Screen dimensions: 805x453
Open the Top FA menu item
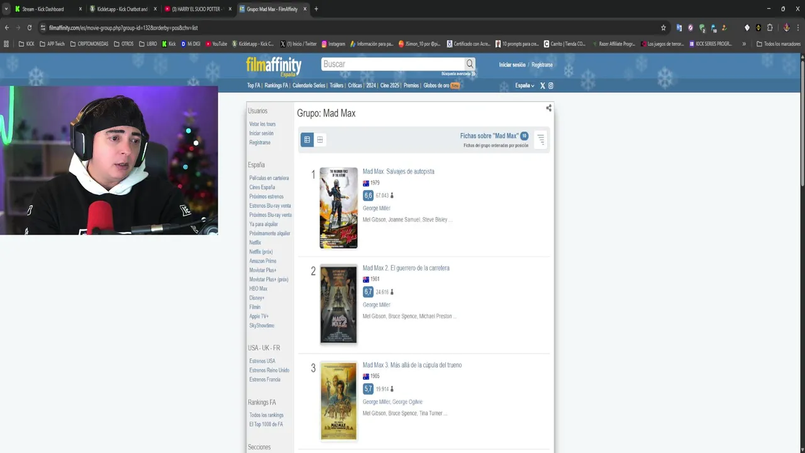click(253, 86)
